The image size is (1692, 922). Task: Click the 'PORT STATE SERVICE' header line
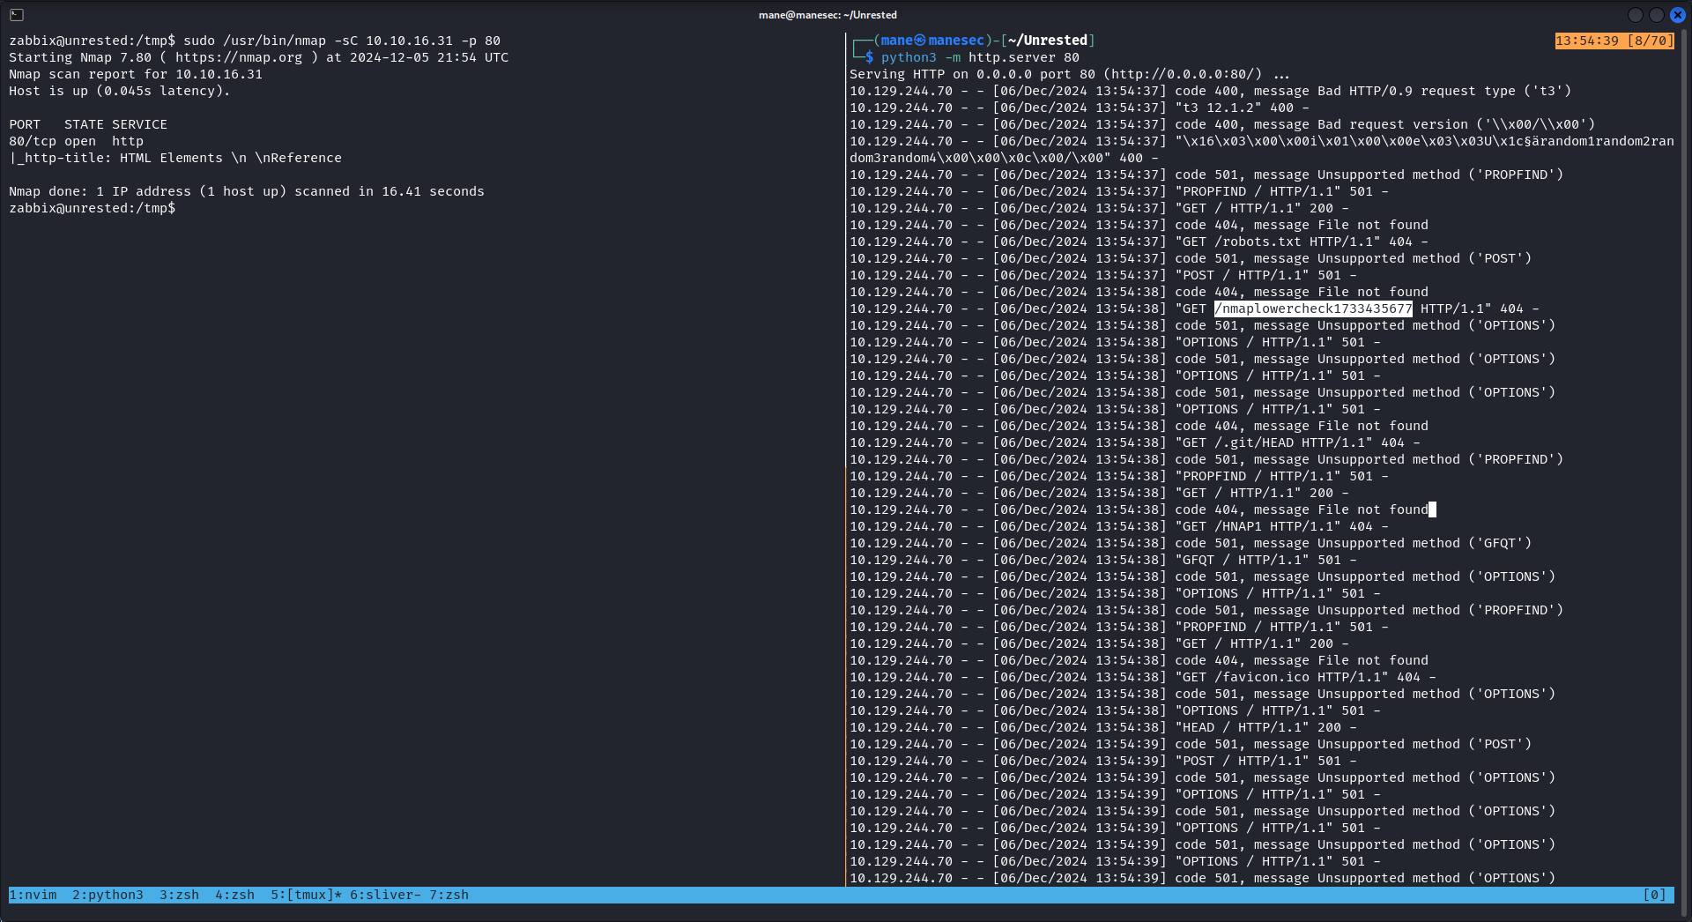(88, 124)
